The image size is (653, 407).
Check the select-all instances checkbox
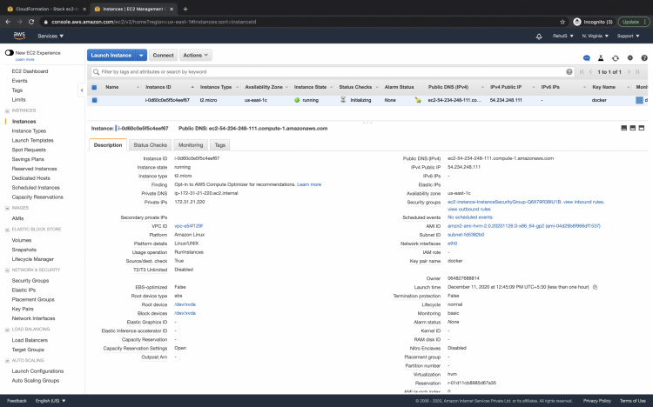tap(94, 87)
